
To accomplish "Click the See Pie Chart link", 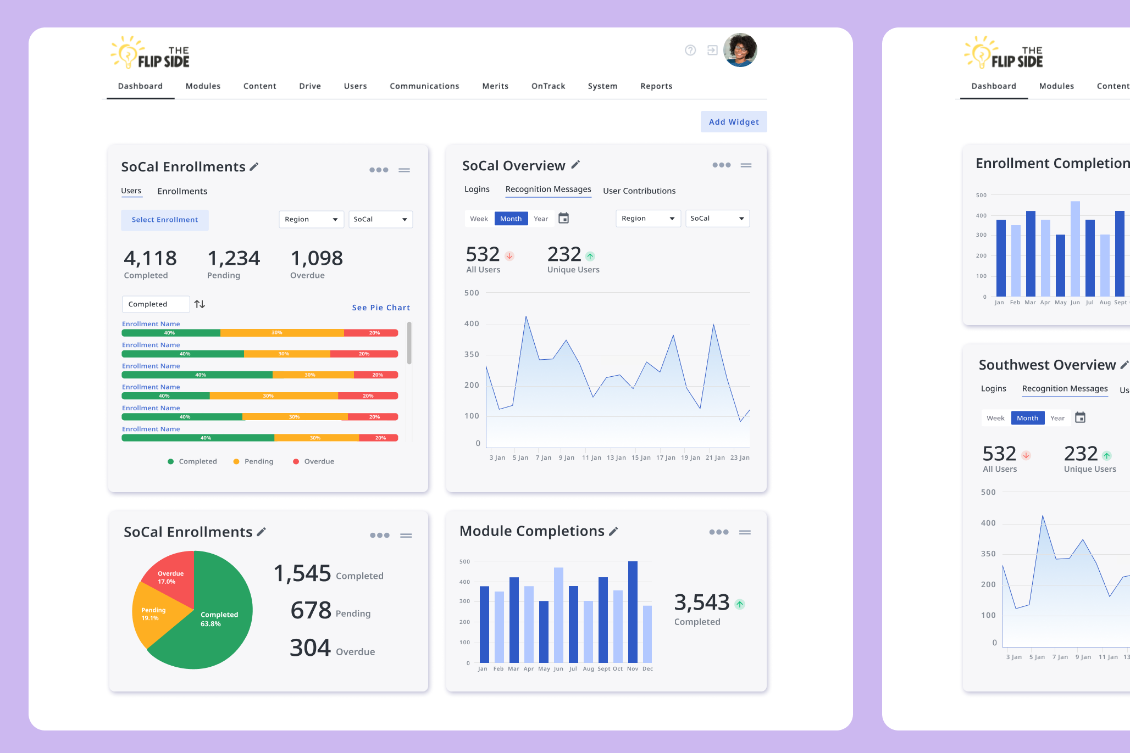I will tap(382, 306).
